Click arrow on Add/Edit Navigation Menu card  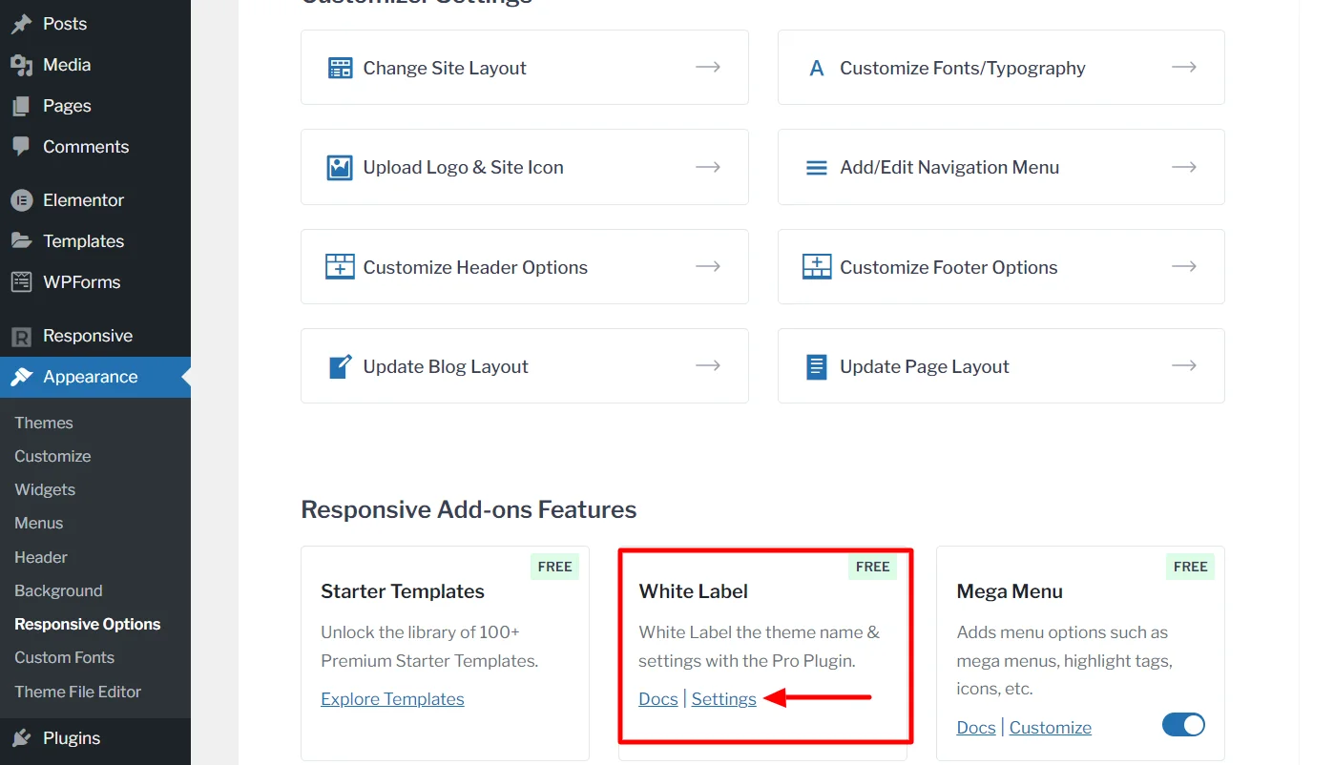coord(1184,167)
